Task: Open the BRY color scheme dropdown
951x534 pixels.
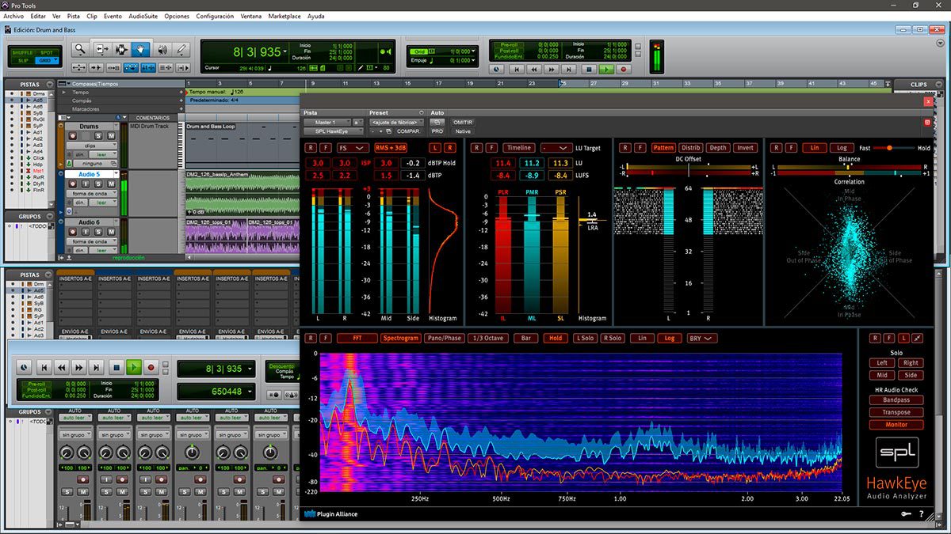Action: point(702,338)
